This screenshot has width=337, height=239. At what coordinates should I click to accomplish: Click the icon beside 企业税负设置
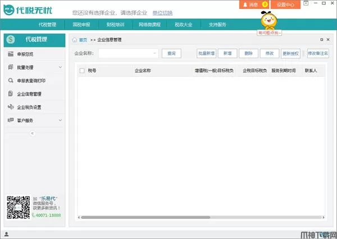point(11,107)
